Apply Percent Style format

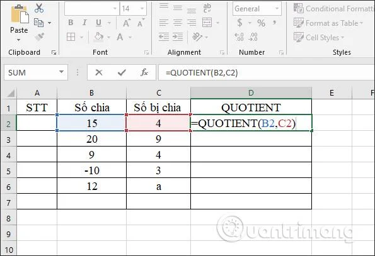pos(261,23)
